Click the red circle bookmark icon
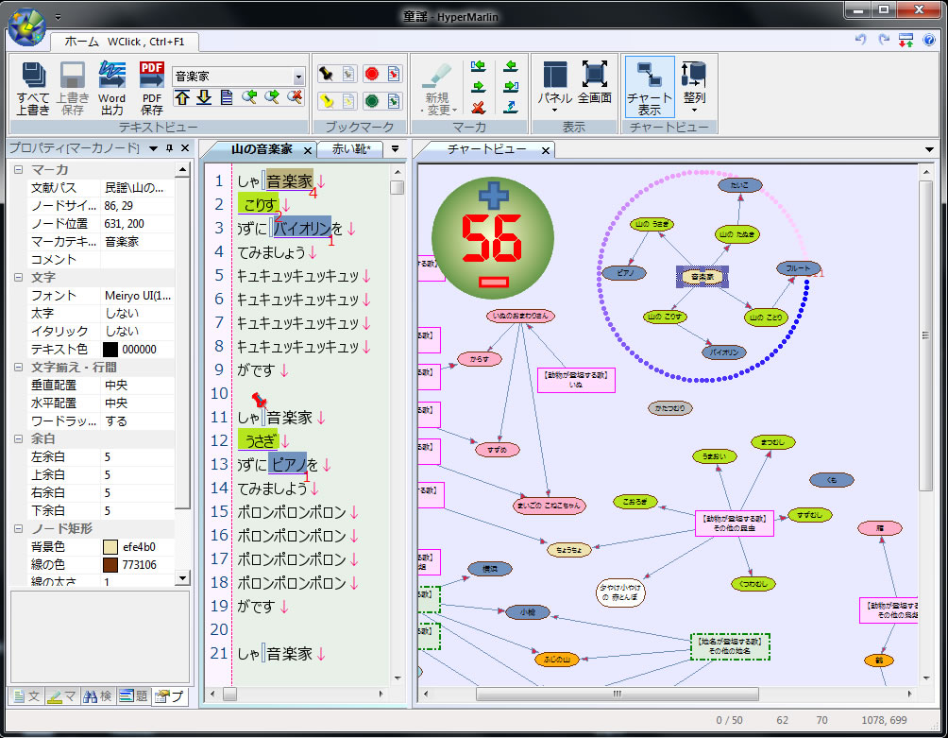 371,74
